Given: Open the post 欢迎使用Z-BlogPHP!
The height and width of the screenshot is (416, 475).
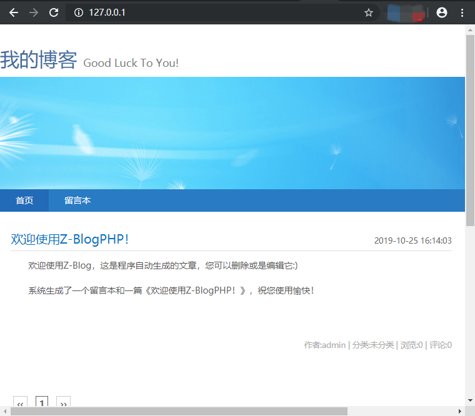Looking at the screenshot, I should pyautogui.click(x=70, y=239).
